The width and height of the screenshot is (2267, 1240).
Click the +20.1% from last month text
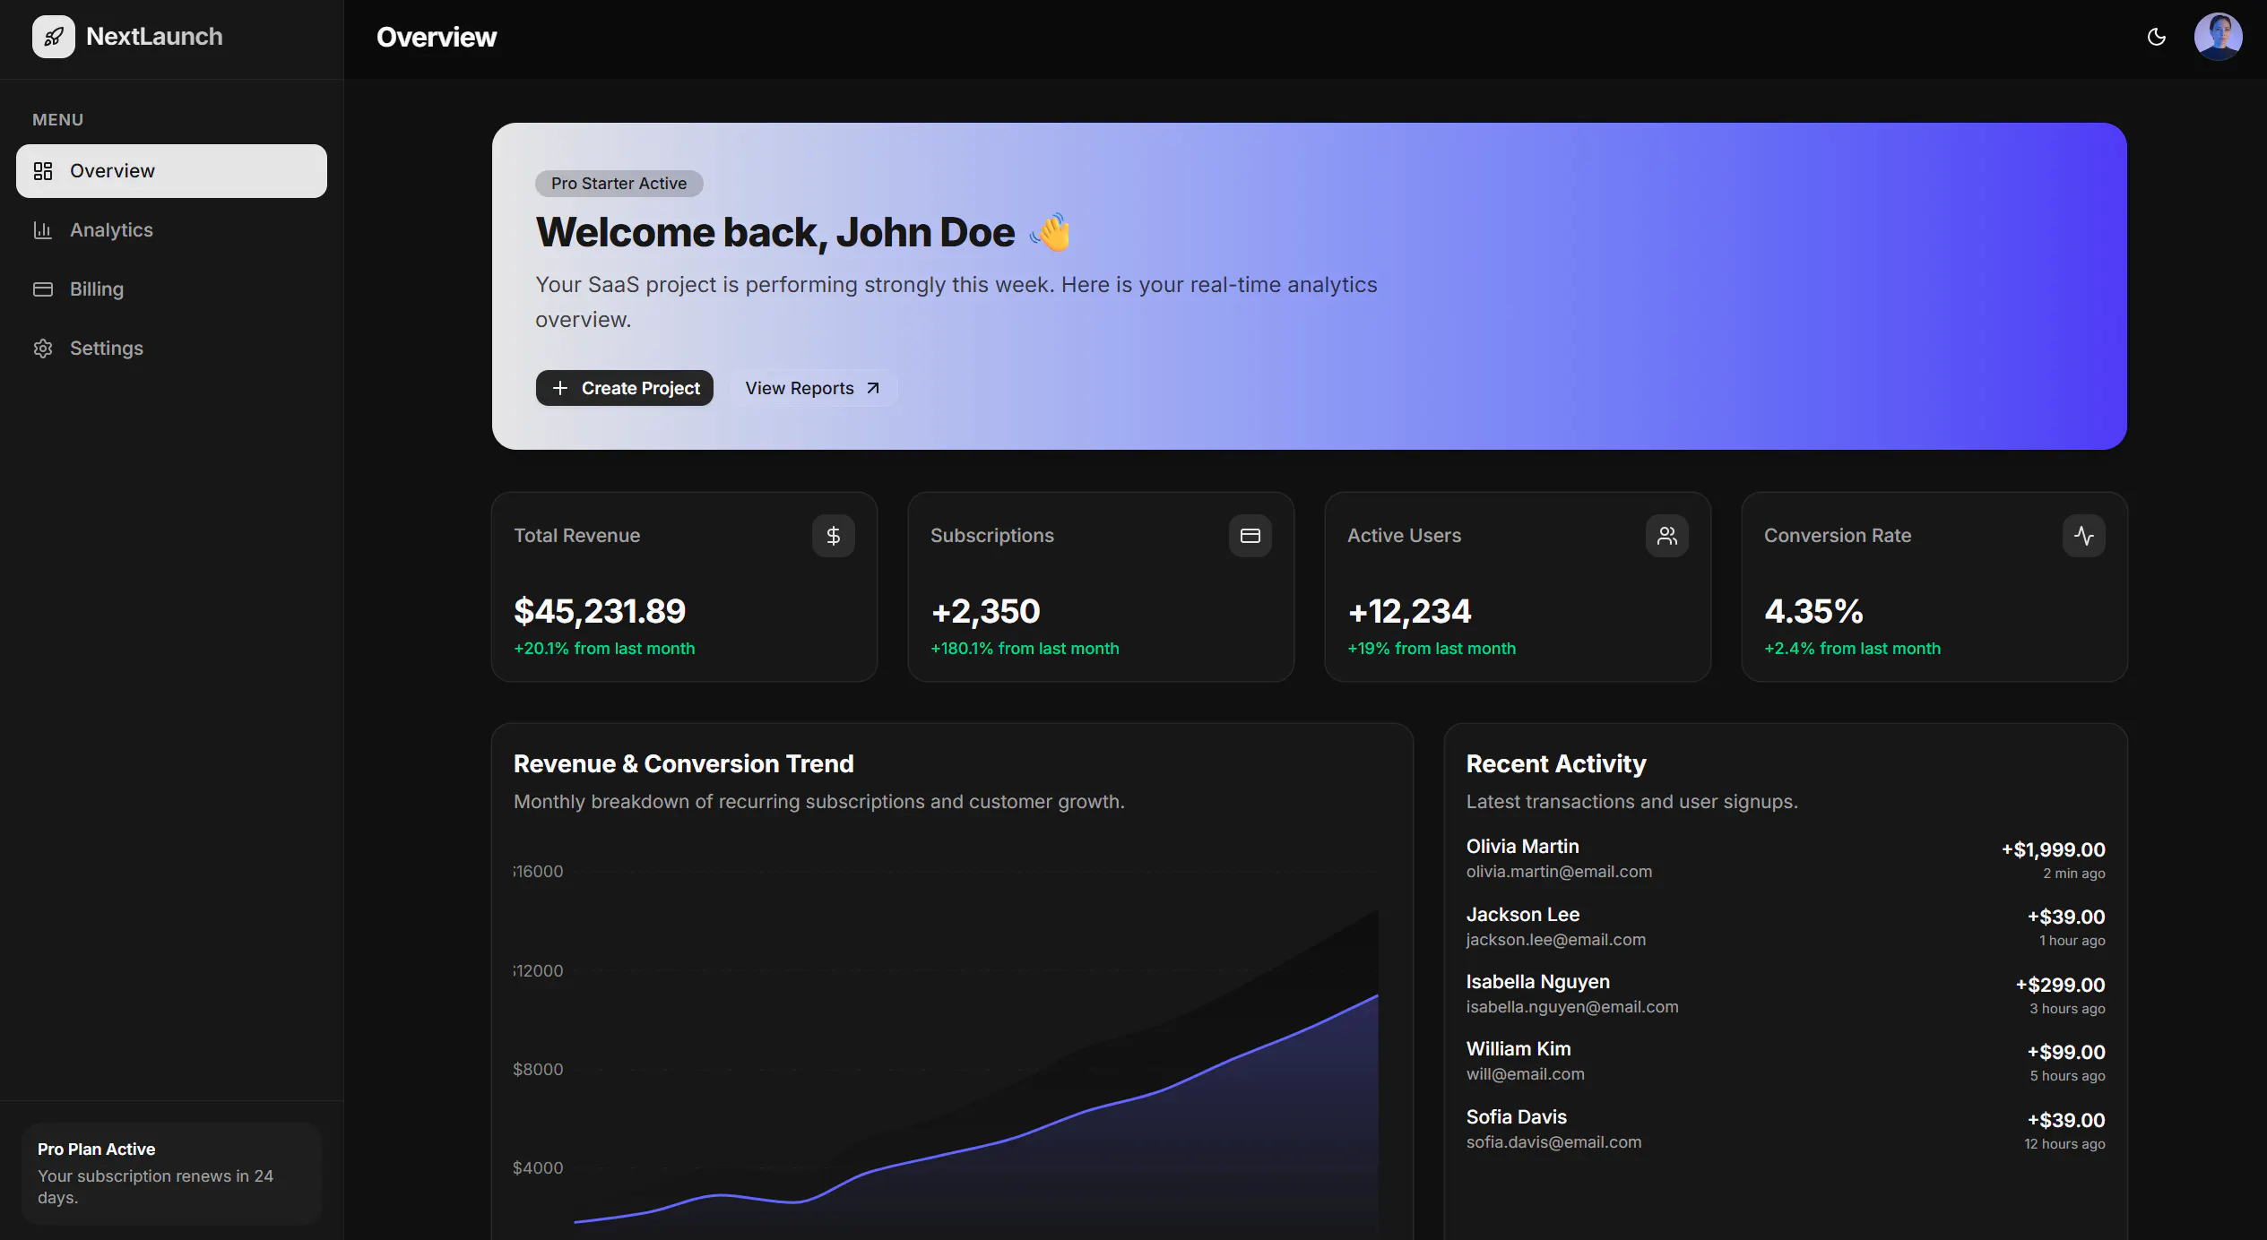pyautogui.click(x=604, y=649)
